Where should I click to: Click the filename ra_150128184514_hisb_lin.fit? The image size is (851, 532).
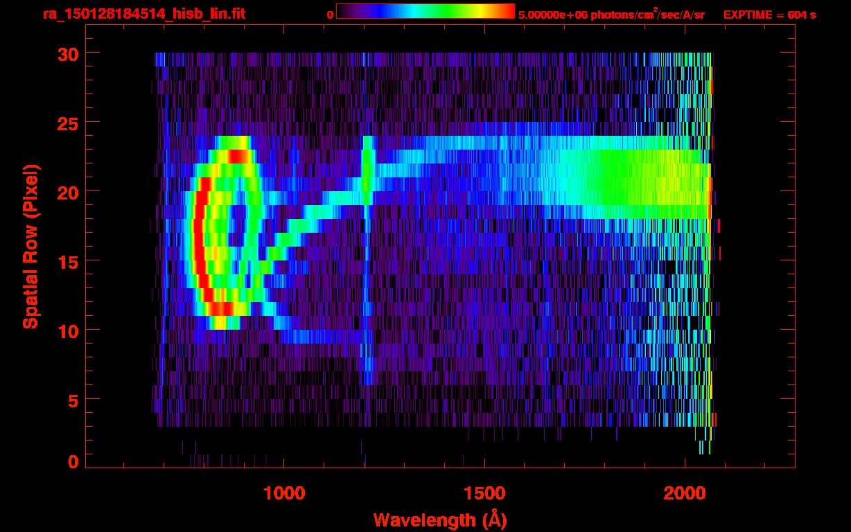(143, 14)
